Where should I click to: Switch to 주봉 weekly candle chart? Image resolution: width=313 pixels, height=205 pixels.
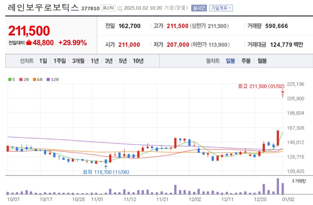(246, 61)
